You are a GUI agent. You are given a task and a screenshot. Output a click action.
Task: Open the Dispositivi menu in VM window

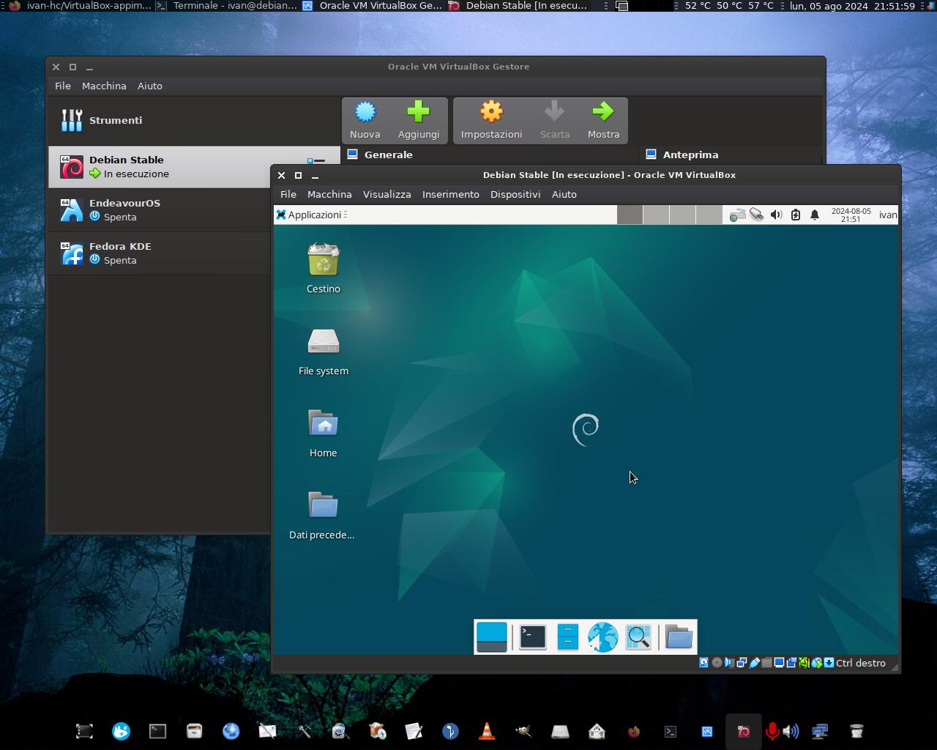pos(515,194)
